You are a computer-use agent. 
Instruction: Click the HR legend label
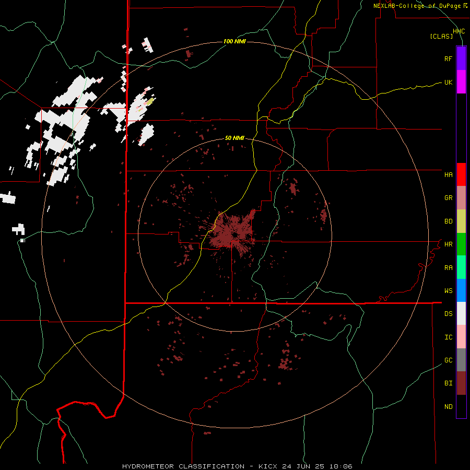click(449, 244)
